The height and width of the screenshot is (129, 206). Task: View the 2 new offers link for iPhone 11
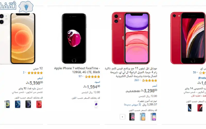click(x=132, y=105)
